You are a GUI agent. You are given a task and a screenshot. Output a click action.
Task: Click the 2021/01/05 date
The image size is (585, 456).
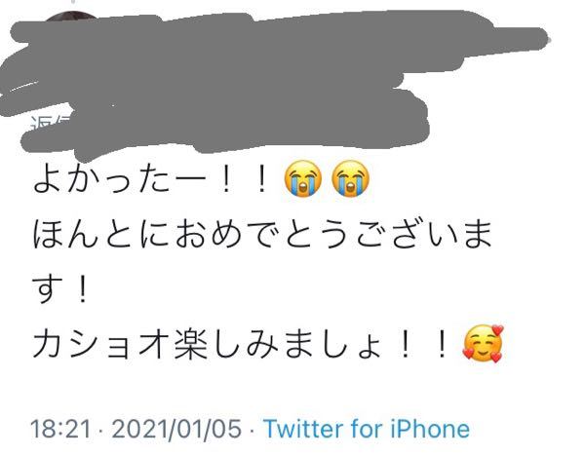click(176, 429)
